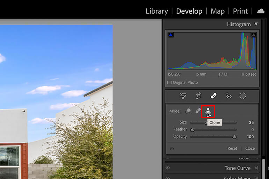Switch to the Map module

[218, 11]
